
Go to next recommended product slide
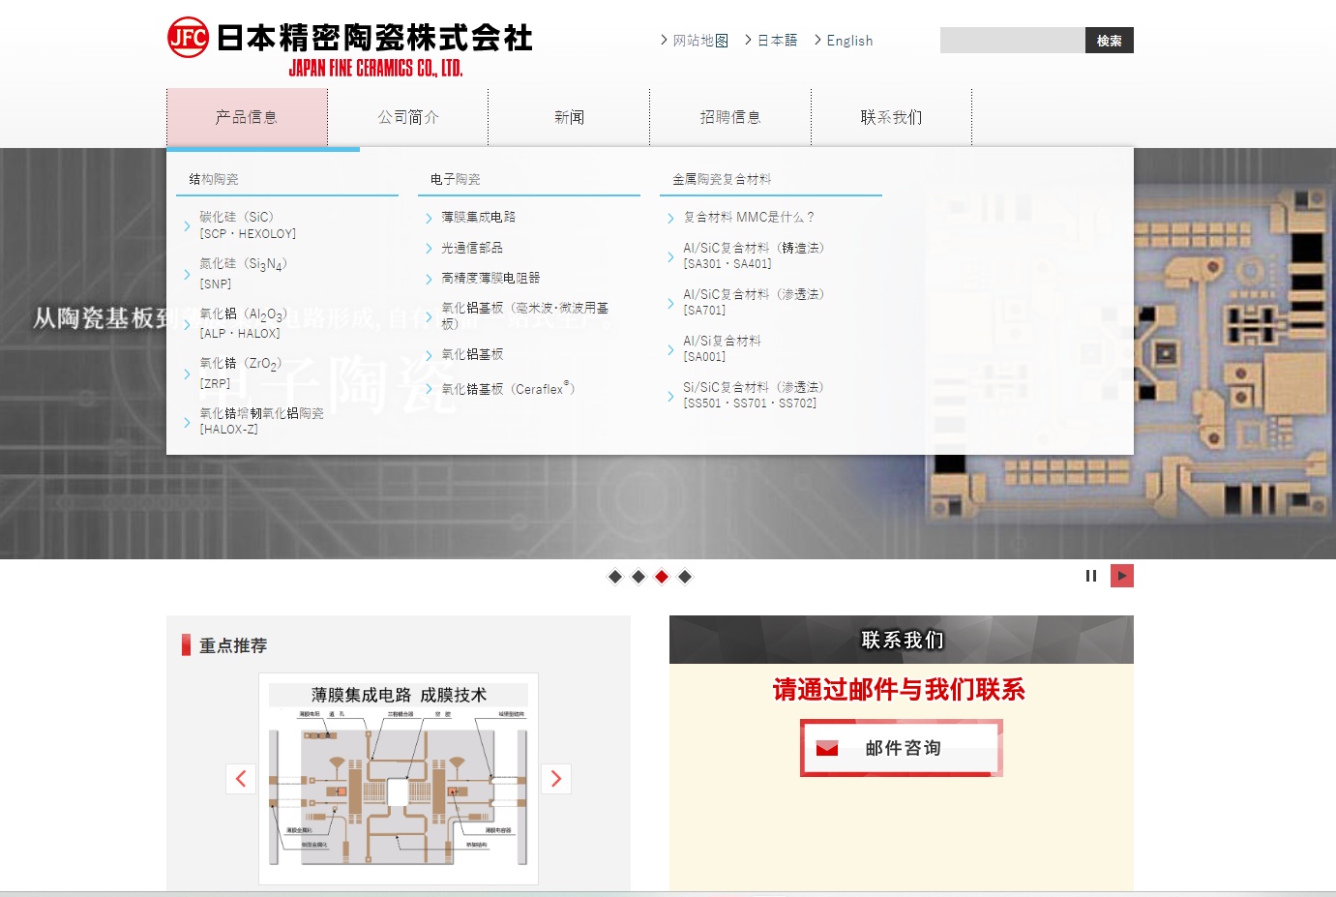555,779
